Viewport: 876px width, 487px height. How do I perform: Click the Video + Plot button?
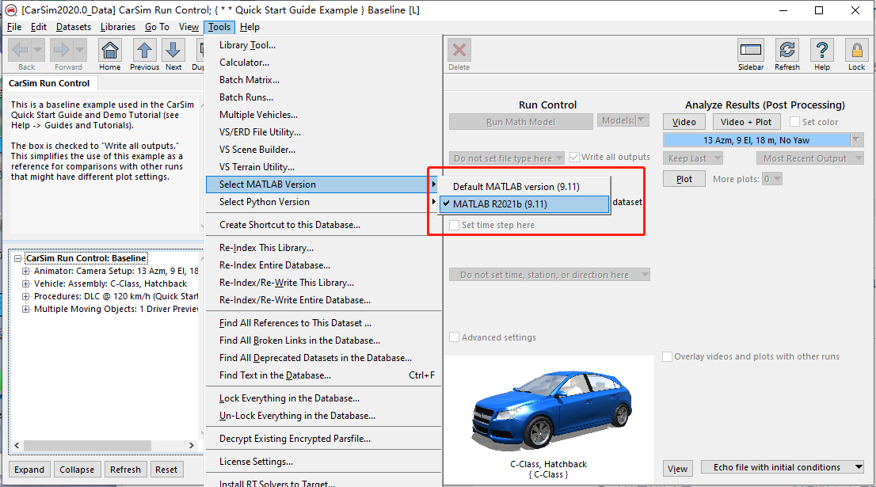pos(746,121)
